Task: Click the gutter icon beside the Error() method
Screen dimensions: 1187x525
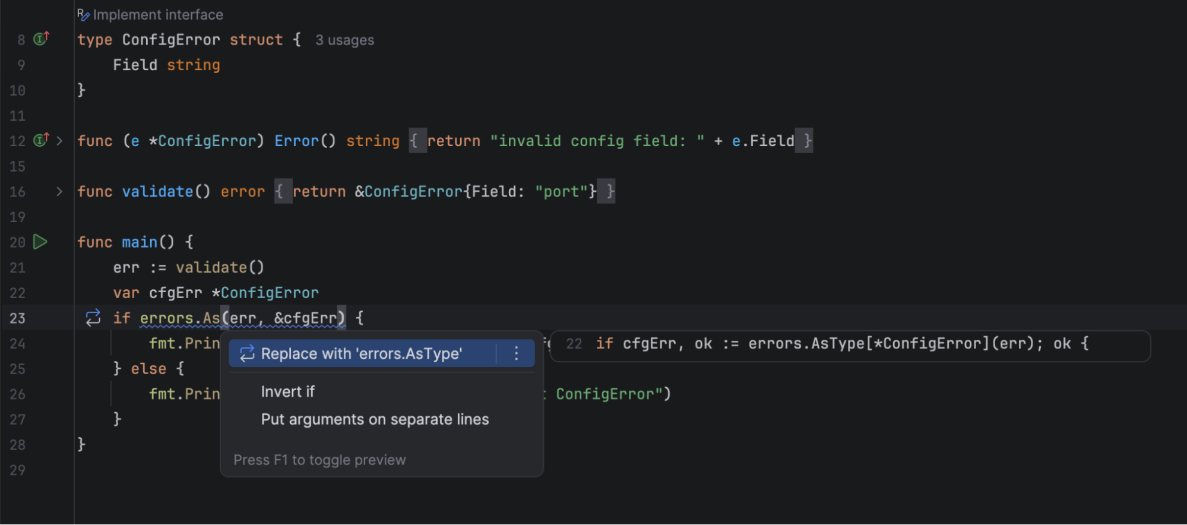Action: [x=41, y=141]
